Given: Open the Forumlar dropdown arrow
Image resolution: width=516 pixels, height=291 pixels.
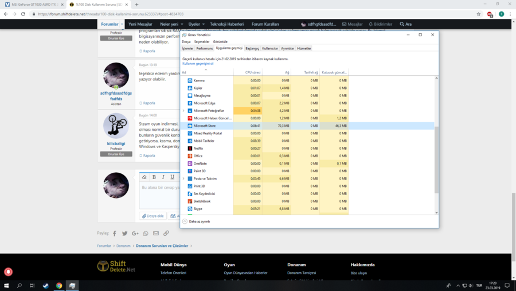Looking at the screenshot, I should (x=122, y=24).
